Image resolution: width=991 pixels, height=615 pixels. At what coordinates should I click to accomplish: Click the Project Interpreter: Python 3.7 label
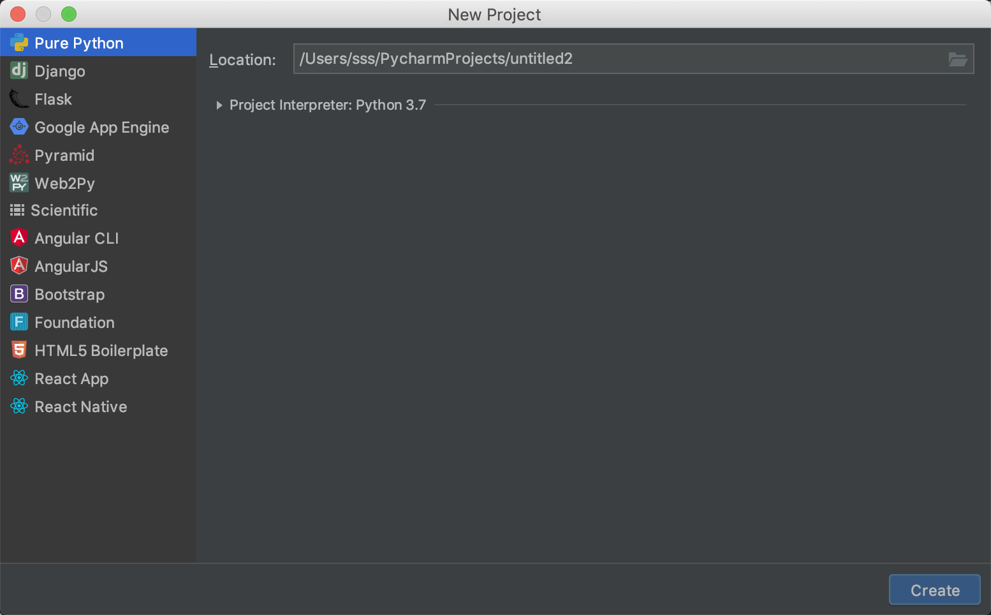coord(328,105)
